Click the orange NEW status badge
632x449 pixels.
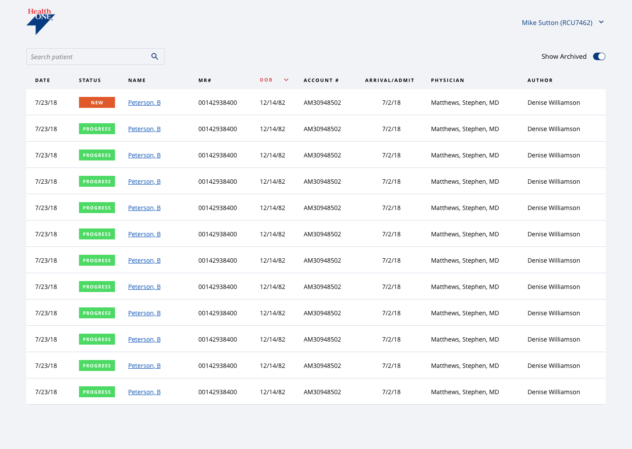coord(97,102)
